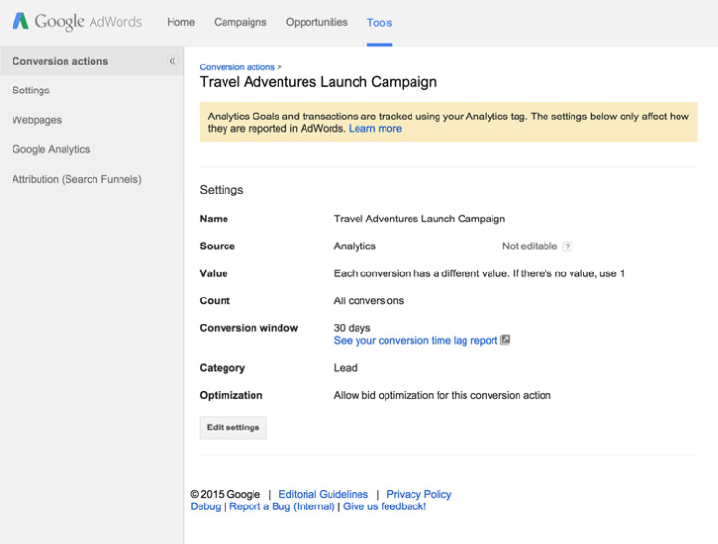Open the Home tab
718x544 pixels.
coord(180,22)
